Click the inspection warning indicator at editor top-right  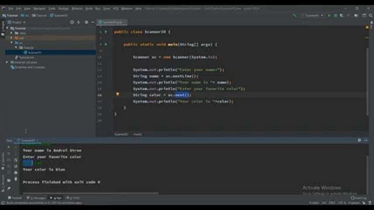point(367,27)
